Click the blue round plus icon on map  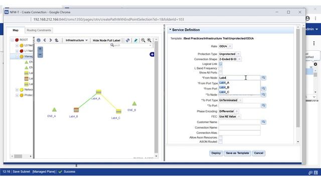[x=152, y=54]
